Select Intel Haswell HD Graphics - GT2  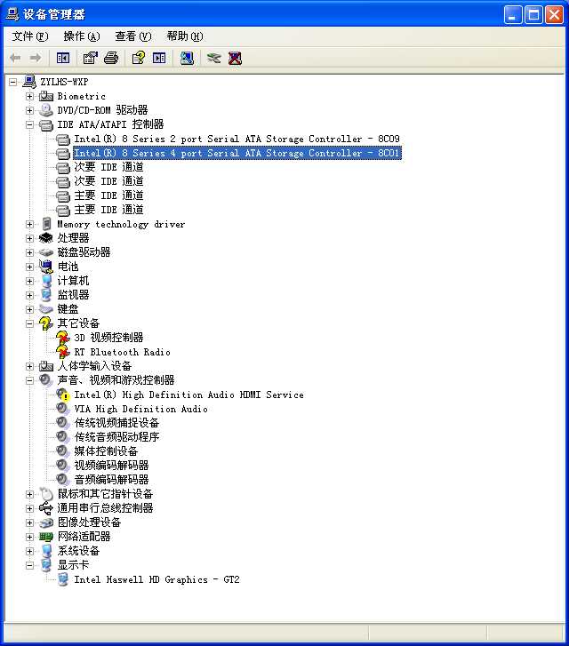pos(156,579)
